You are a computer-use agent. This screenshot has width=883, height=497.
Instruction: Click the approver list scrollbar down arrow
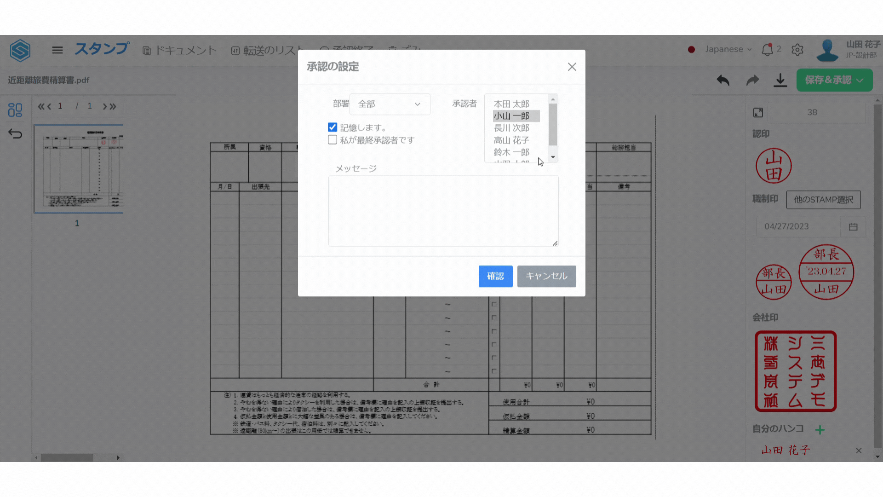pos(553,157)
